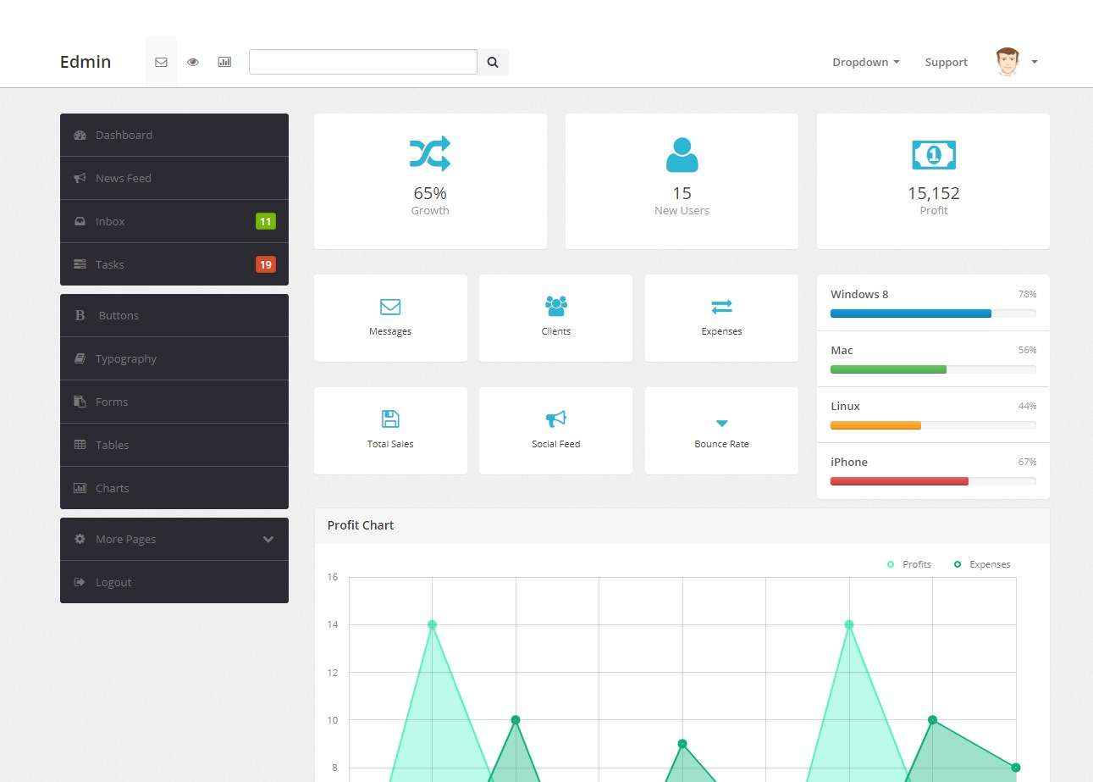
Task: Open the Clients group icon tile
Action: pos(555,318)
